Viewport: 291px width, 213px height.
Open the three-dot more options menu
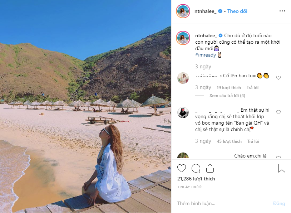pos(282,11)
